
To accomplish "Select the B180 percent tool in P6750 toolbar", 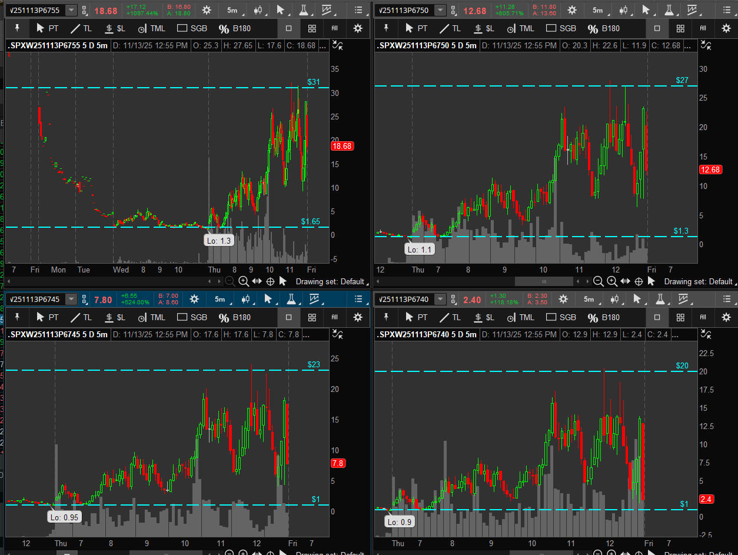I will pyautogui.click(x=604, y=28).
